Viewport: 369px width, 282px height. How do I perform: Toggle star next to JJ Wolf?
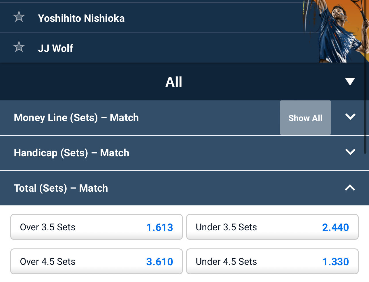point(19,47)
